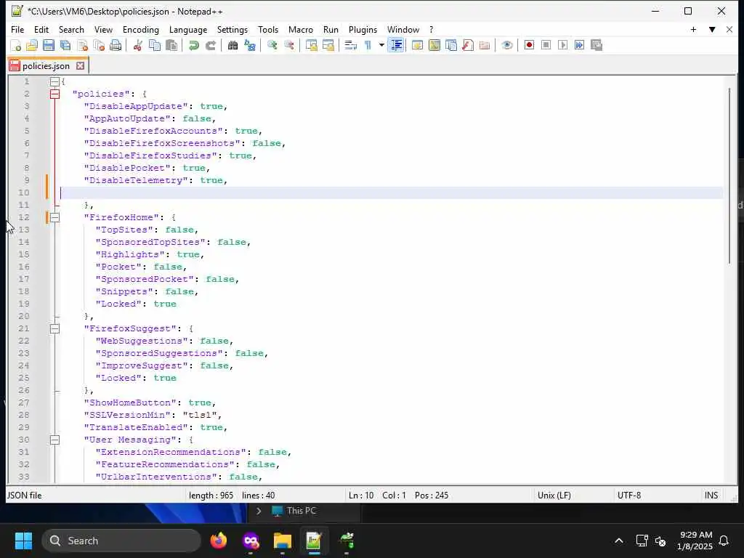Open the Document Map panel icon
744x558 pixels.
point(434,45)
